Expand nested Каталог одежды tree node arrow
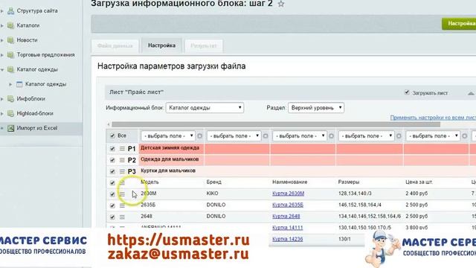The image size is (476, 268). (x=10, y=84)
